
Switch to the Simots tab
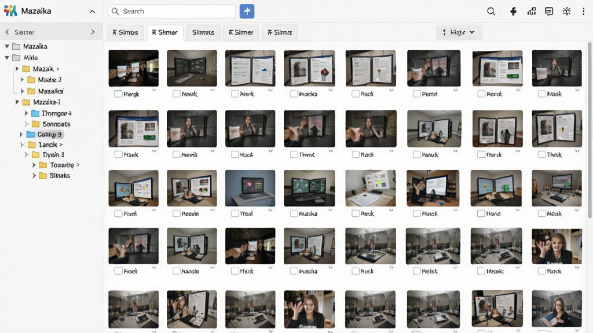(x=203, y=32)
